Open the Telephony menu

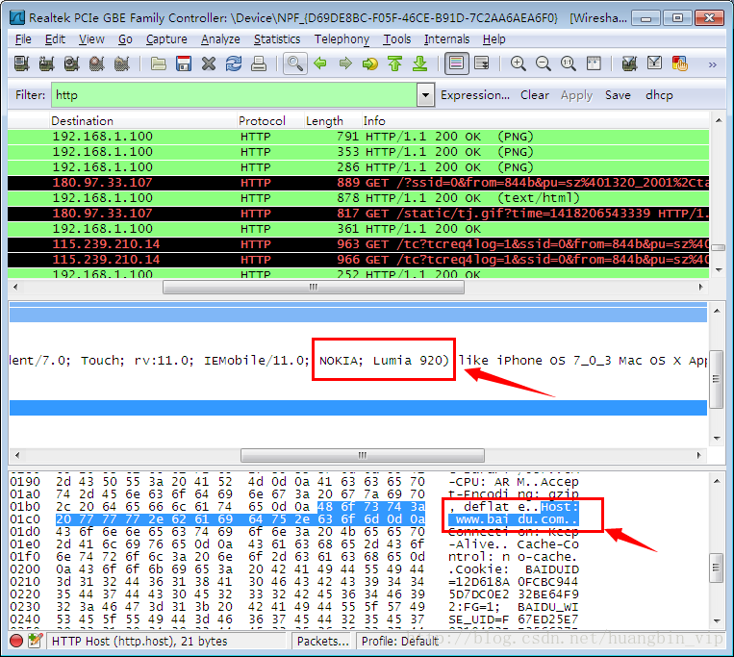click(x=342, y=39)
